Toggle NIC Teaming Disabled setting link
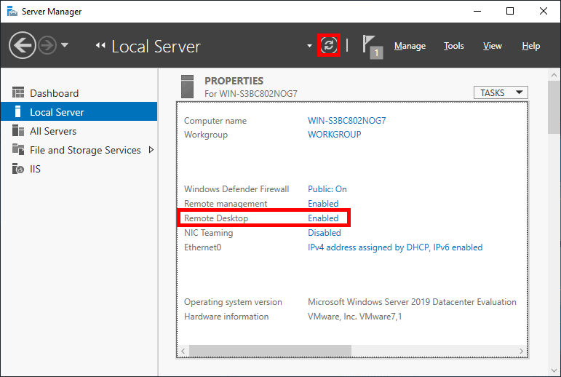This screenshot has height=377, width=561. (x=324, y=233)
